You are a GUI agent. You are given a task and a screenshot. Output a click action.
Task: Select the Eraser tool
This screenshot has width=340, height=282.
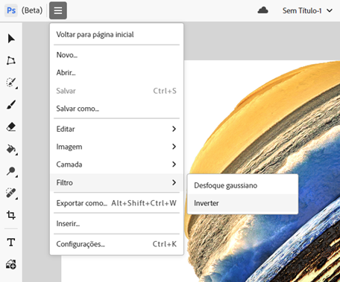[11, 126]
